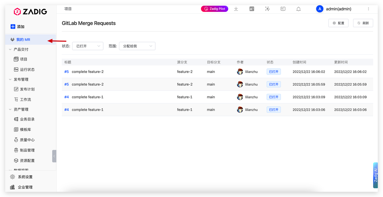
Task: Open notifications via the bell icon
Action: (x=298, y=9)
